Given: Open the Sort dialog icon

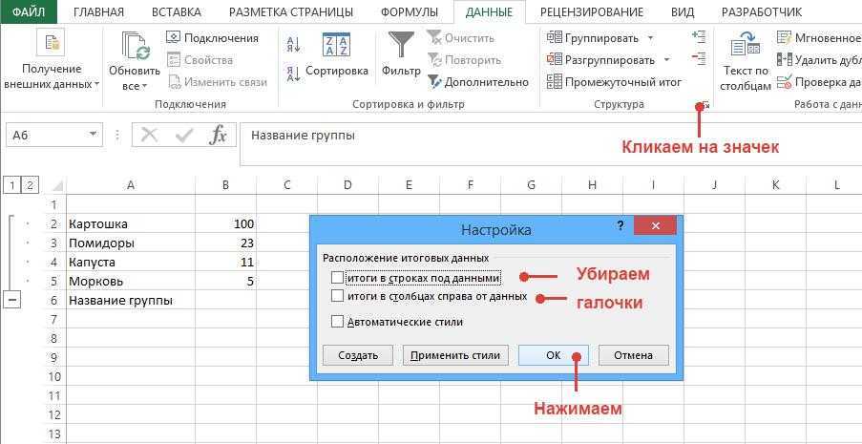Looking at the screenshot, I should pos(336,45).
